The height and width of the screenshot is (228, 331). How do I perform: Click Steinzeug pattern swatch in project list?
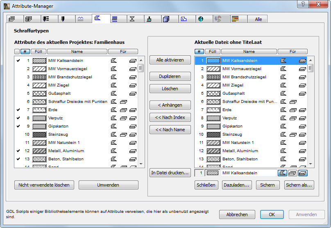(39, 135)
